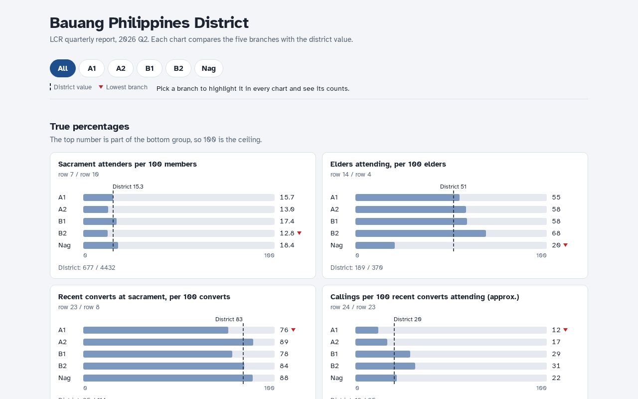Click the "Bauang Philippines District" page title
This screenshot has width=638, height=399.
click(x=149, y=23)
